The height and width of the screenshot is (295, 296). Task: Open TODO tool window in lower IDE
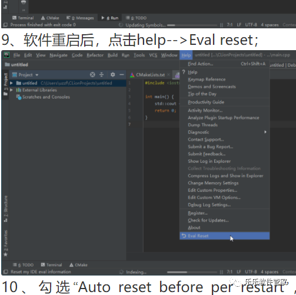point(23,265)
